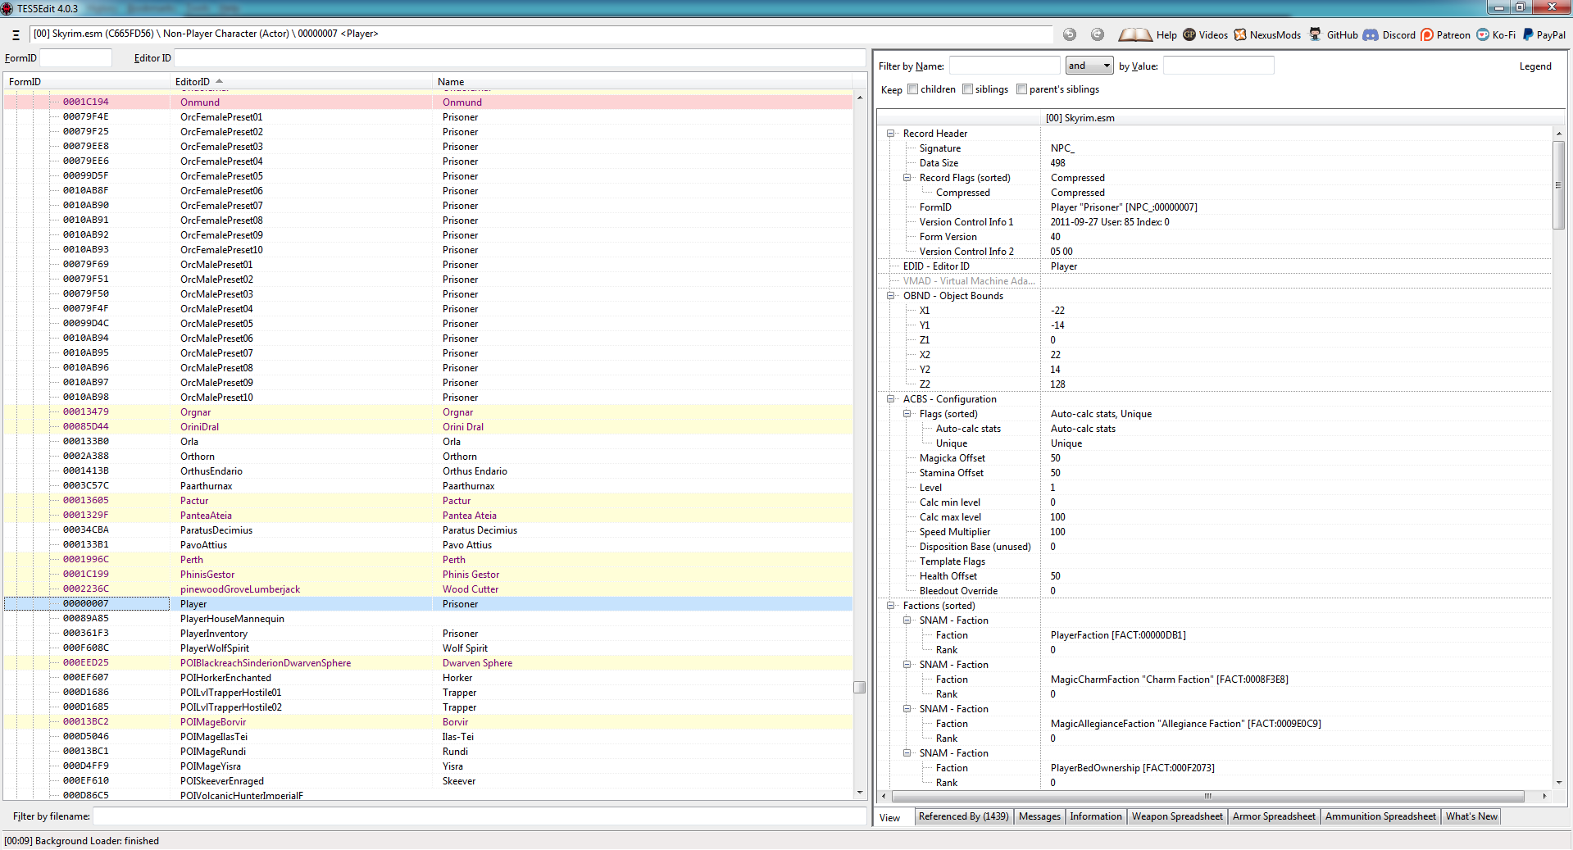Switch to the Information tab

[1096, 816]
